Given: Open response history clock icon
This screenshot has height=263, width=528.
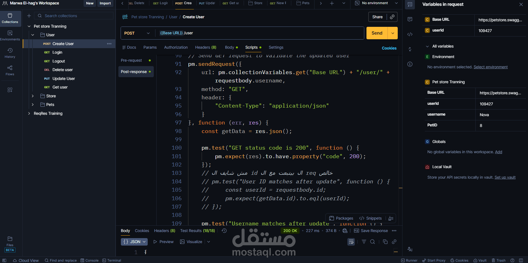Looking at the screenshot, I should click(224, 231).
